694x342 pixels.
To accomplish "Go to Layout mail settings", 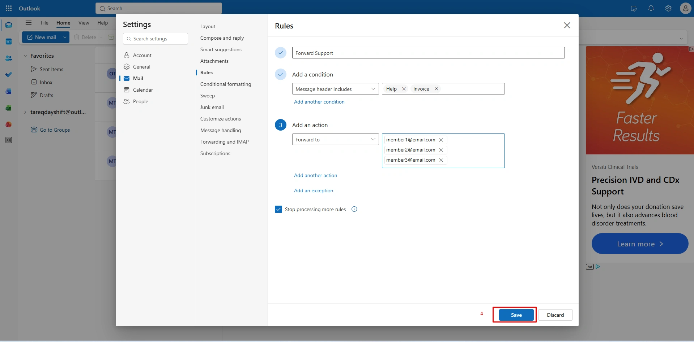I will pyautogui.click(x=208, y=26).
